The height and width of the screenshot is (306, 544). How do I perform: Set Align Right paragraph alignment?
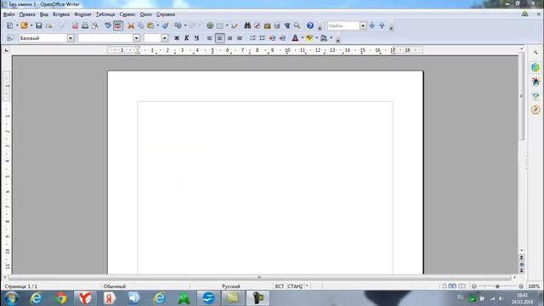click(229, 38)
